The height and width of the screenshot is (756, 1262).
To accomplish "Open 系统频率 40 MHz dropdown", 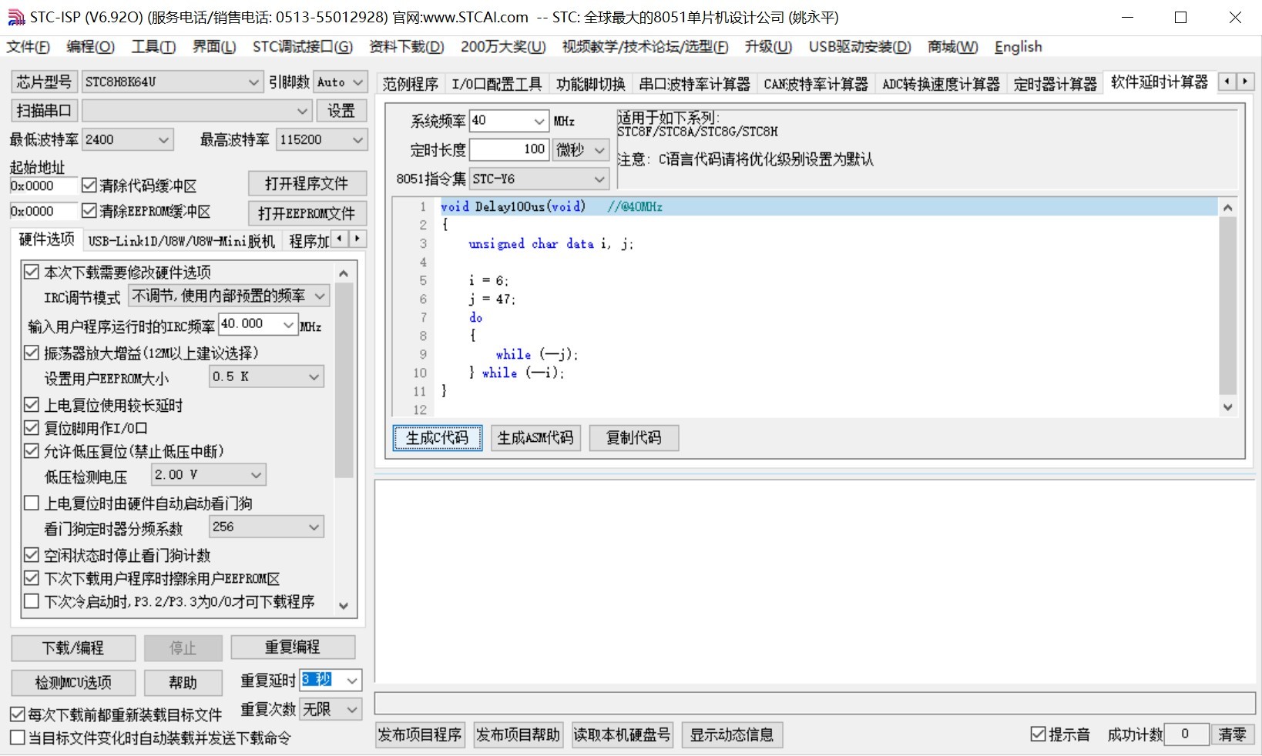I will pyautogui.click(x=539, y=121).
